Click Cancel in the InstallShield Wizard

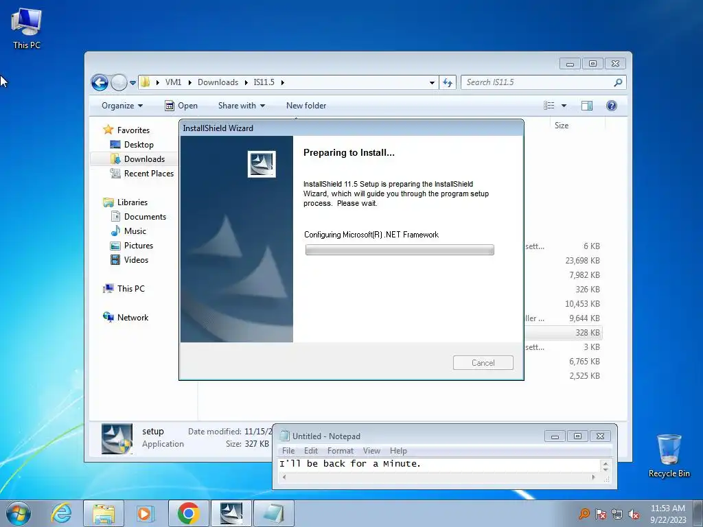coord(483,363)
